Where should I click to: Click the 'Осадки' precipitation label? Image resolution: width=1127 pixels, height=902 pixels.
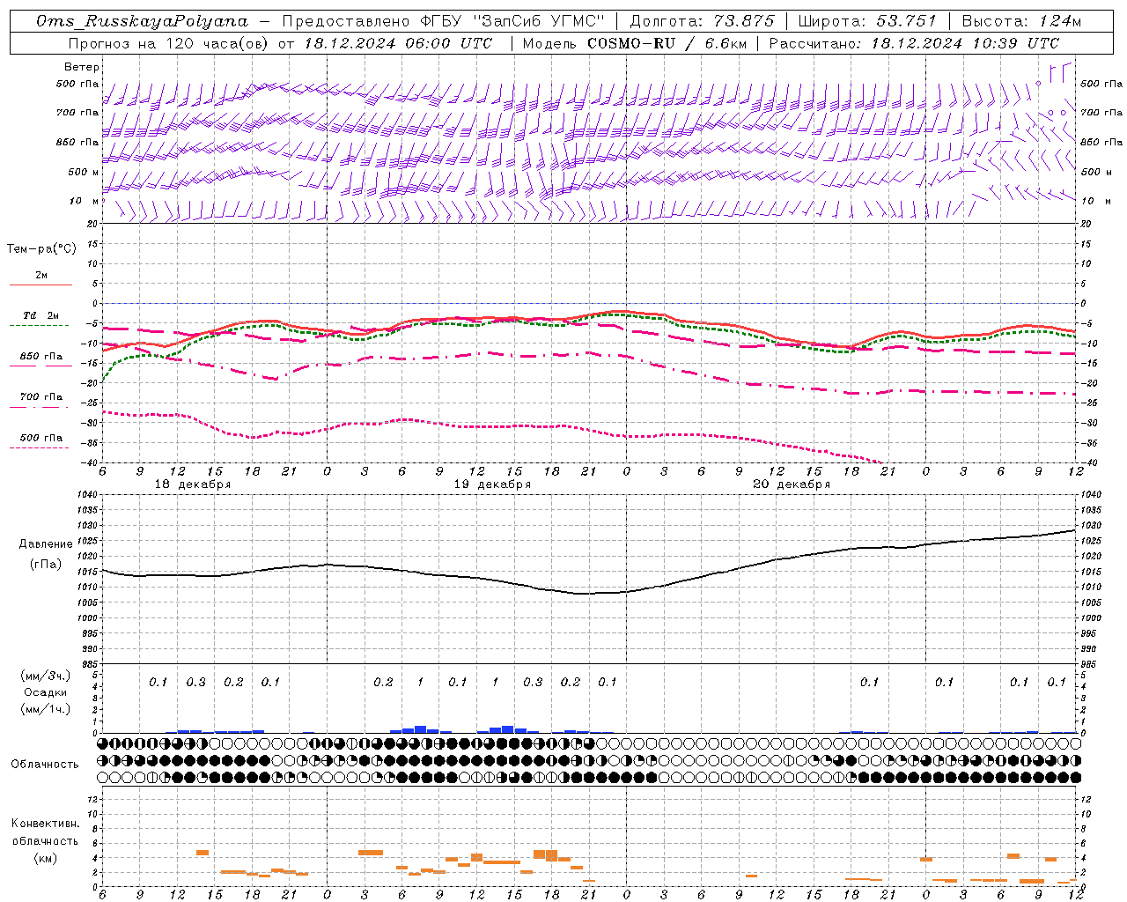coord(45,692)
